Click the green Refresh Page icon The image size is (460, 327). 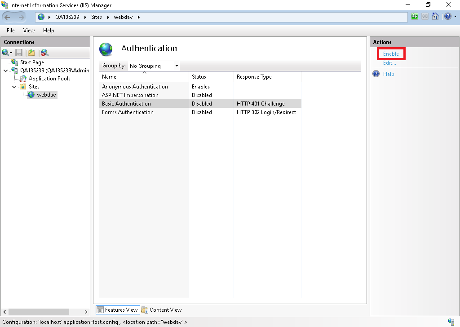[414, 17]
